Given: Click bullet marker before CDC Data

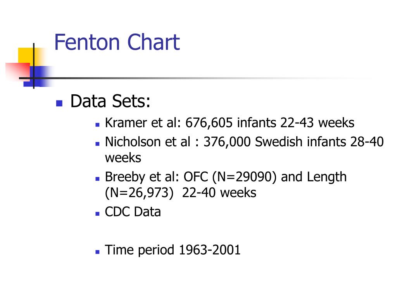Looking at the screenshot, I should click(x=97, y=214).
